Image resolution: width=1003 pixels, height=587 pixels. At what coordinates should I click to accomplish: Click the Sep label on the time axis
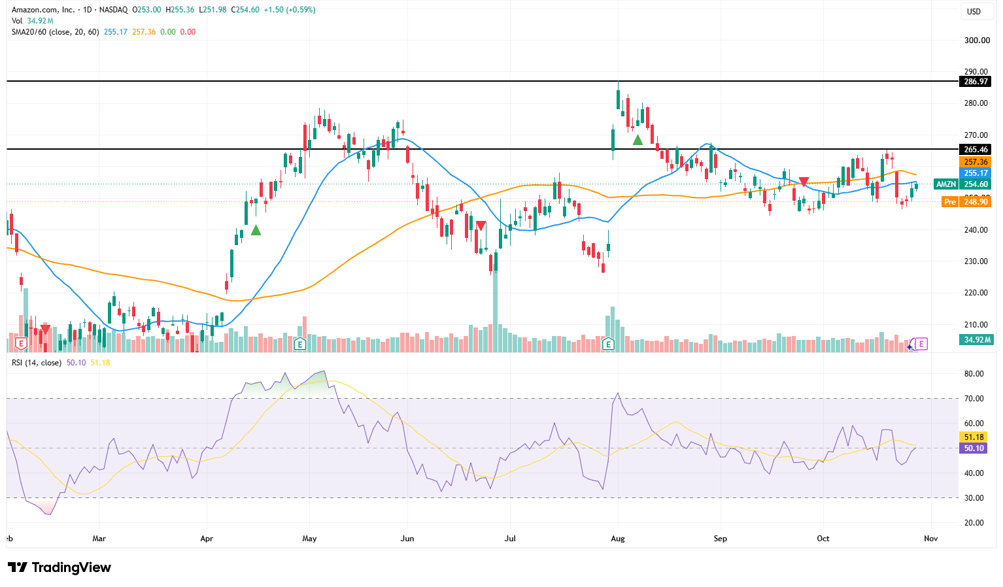720,539
